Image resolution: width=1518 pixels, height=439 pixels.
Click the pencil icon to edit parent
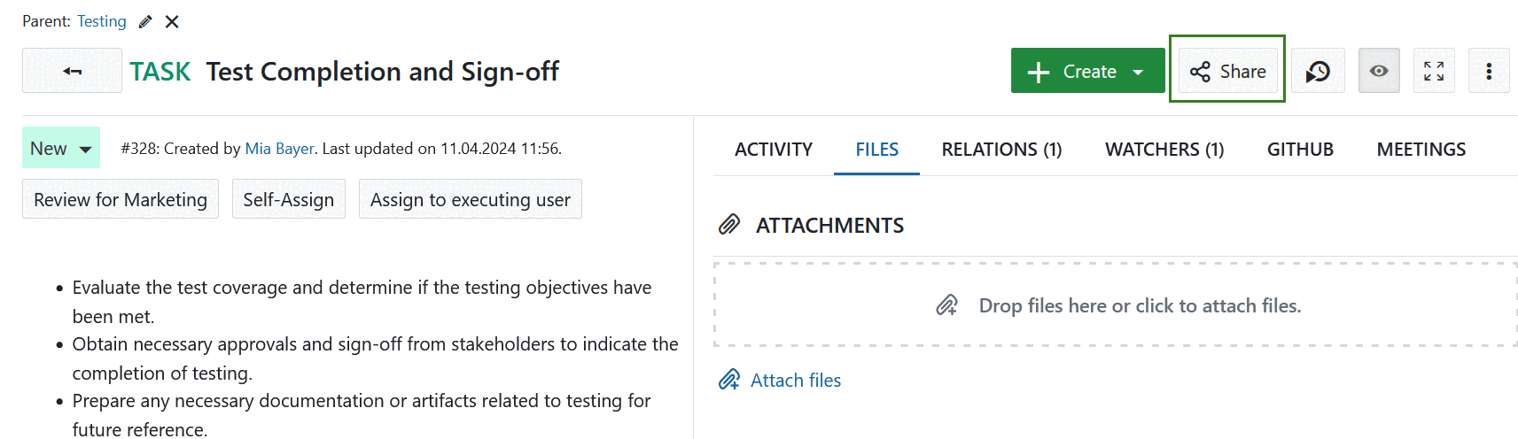click(145, 21)
